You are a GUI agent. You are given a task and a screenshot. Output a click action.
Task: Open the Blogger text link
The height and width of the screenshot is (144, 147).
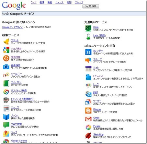pyautogui.click(x=97, y=110)
